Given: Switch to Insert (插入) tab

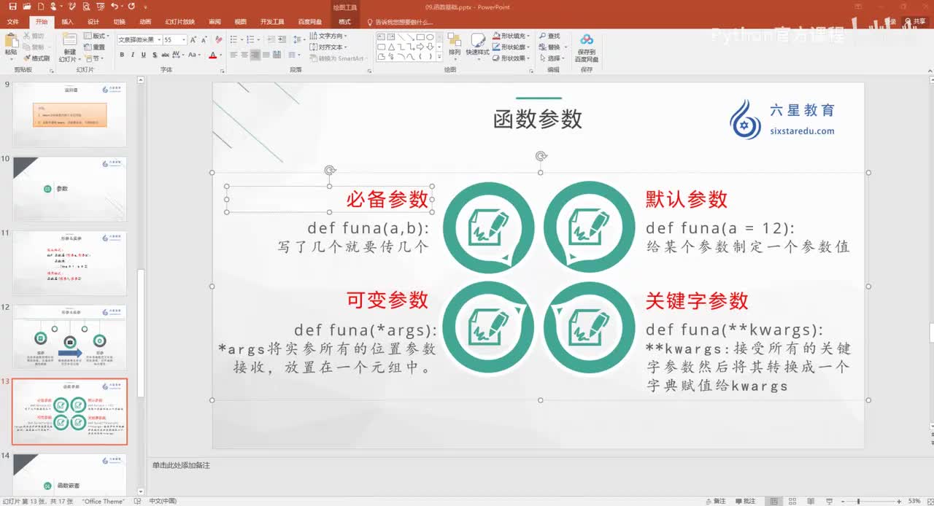Looking at the screenshot, I should tap(67, 22).
